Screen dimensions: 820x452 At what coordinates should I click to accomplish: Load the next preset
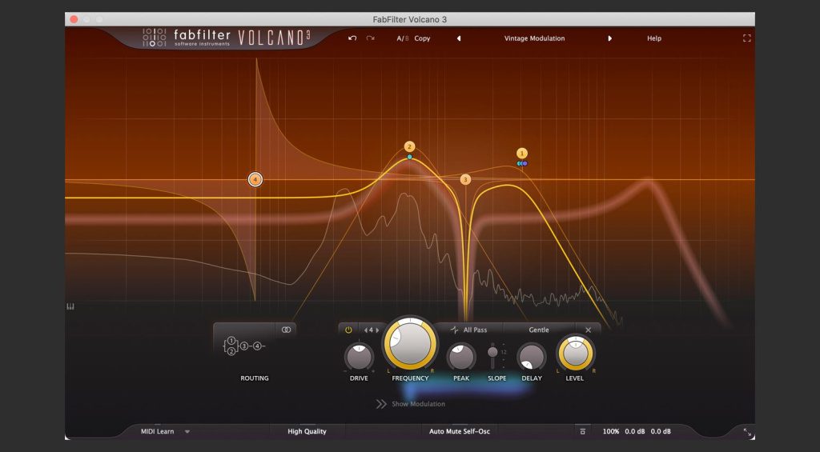click(609, 38)
